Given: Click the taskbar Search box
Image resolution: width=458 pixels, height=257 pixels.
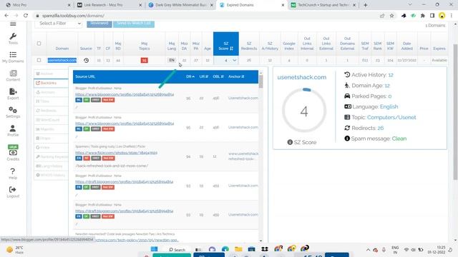Looking at the screenshot, I should coord(177,250).
